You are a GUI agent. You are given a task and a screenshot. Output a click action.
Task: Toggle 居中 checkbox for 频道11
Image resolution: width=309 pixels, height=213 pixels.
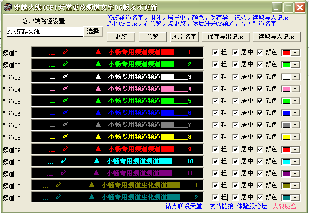click(235, 173)
